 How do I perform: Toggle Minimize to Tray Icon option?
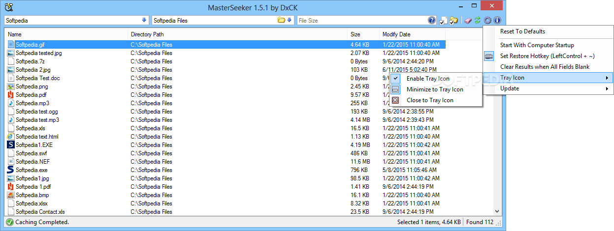pos(435,89)
